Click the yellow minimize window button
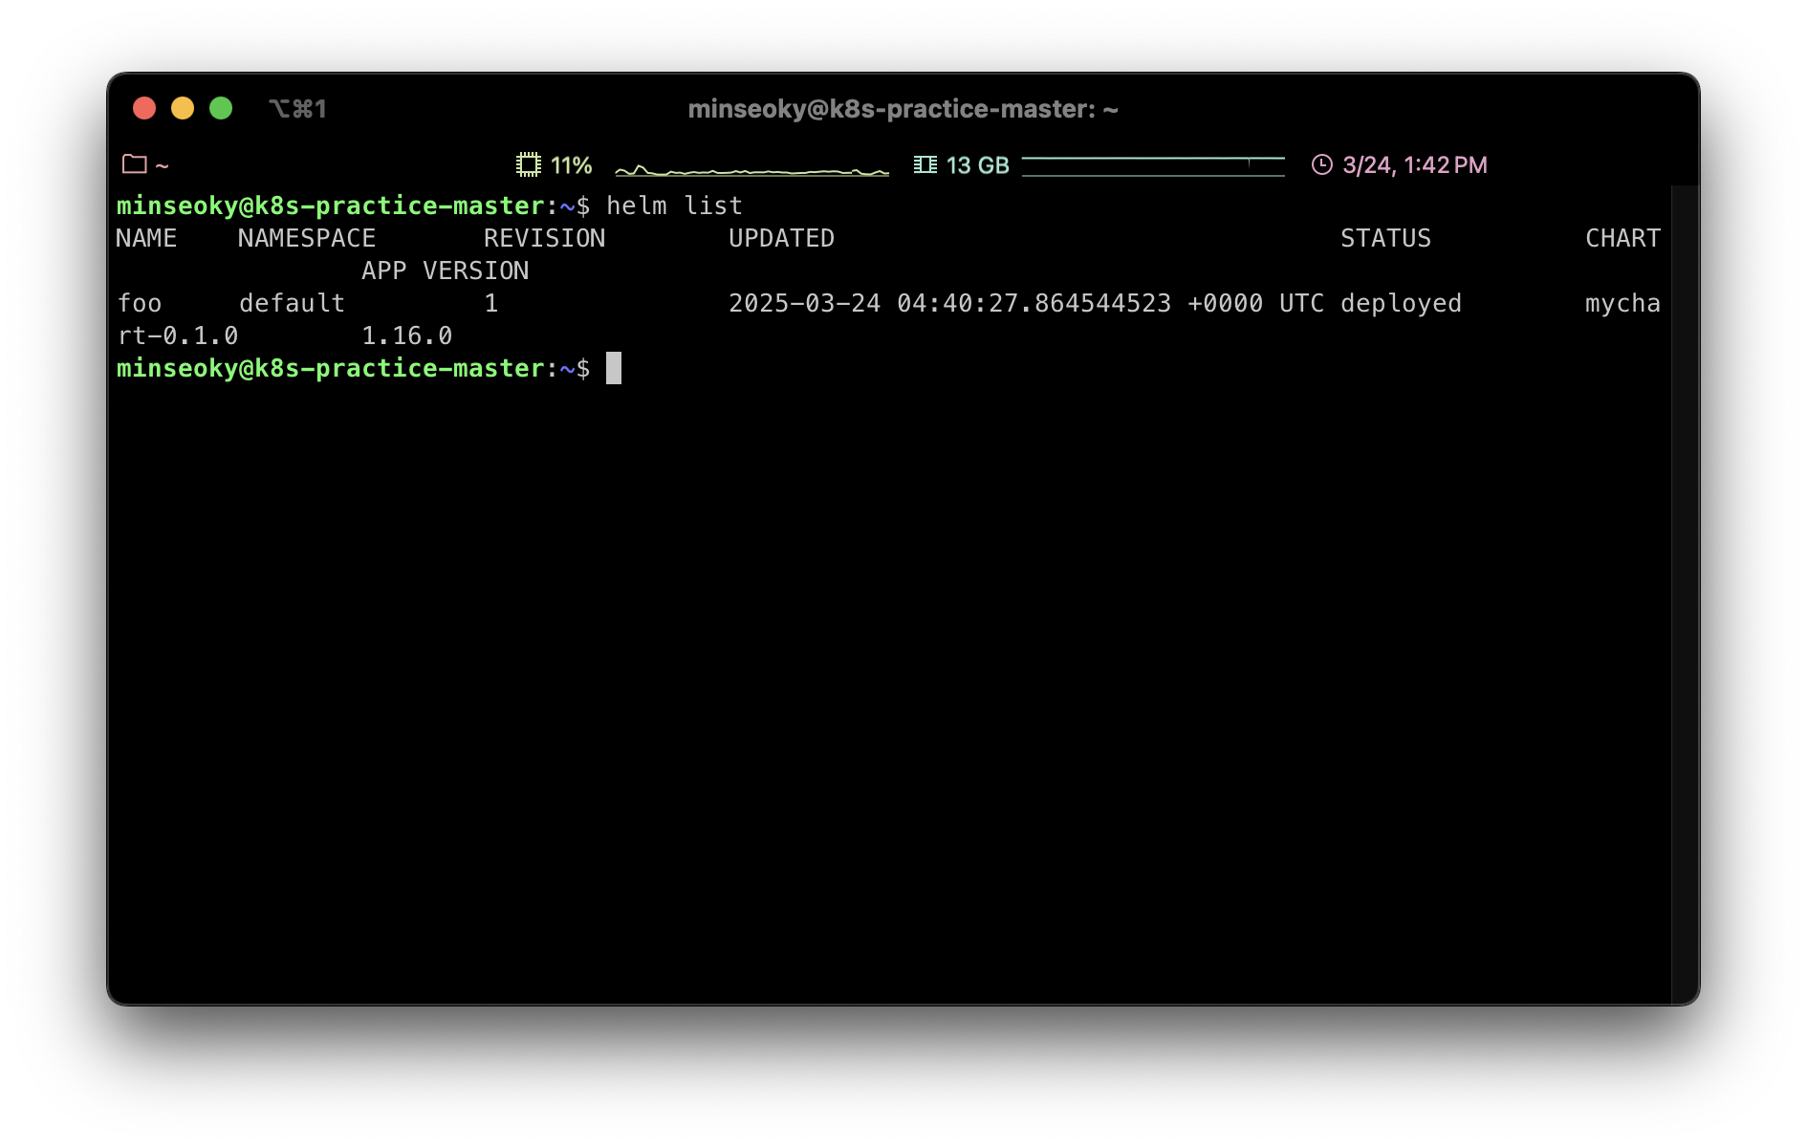The image size is (1807, 1147). tap(183, 108)
